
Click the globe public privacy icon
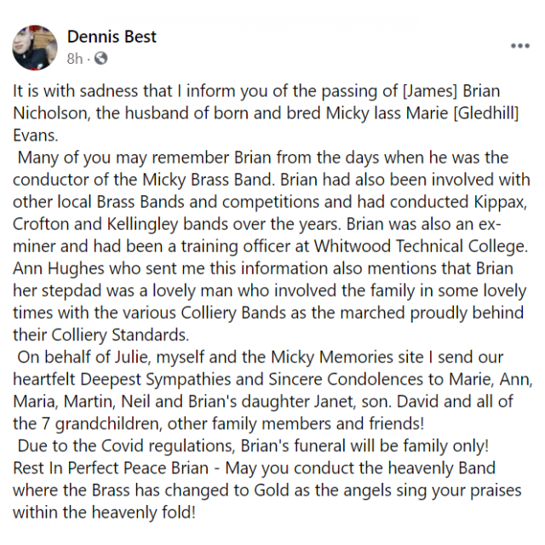[x=100, y=58]
